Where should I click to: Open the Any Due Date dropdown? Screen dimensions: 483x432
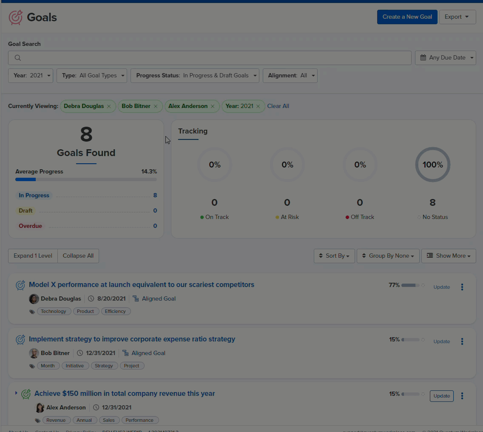tap(446, 58)
